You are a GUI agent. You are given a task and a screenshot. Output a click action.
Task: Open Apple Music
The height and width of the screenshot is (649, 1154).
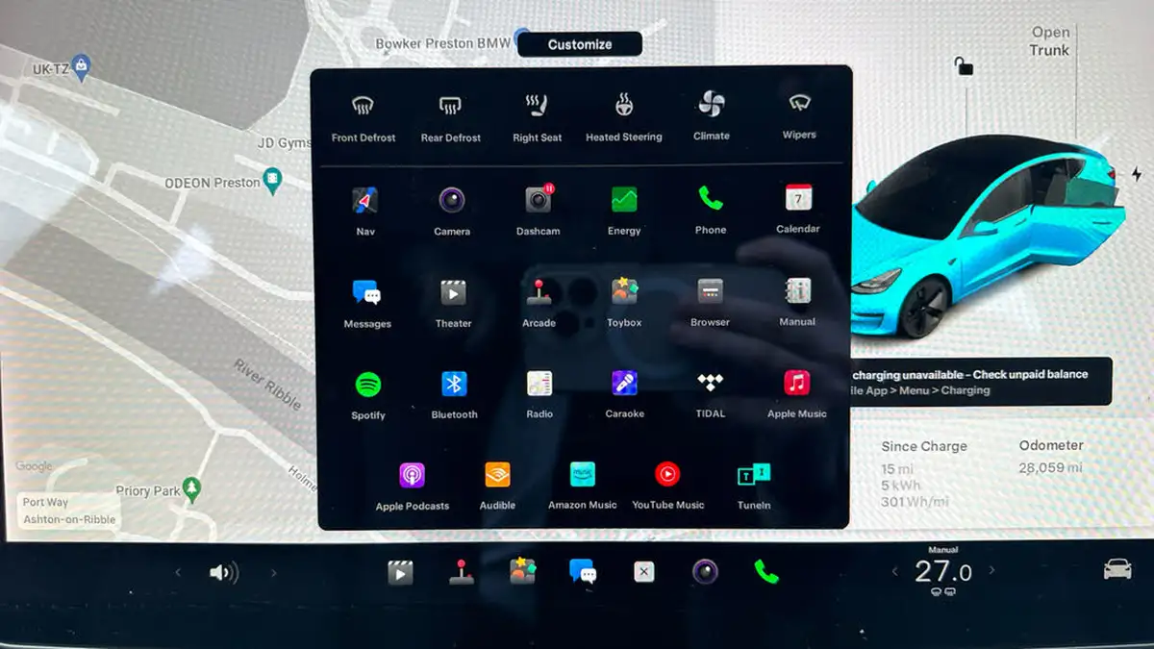[796, 394]
